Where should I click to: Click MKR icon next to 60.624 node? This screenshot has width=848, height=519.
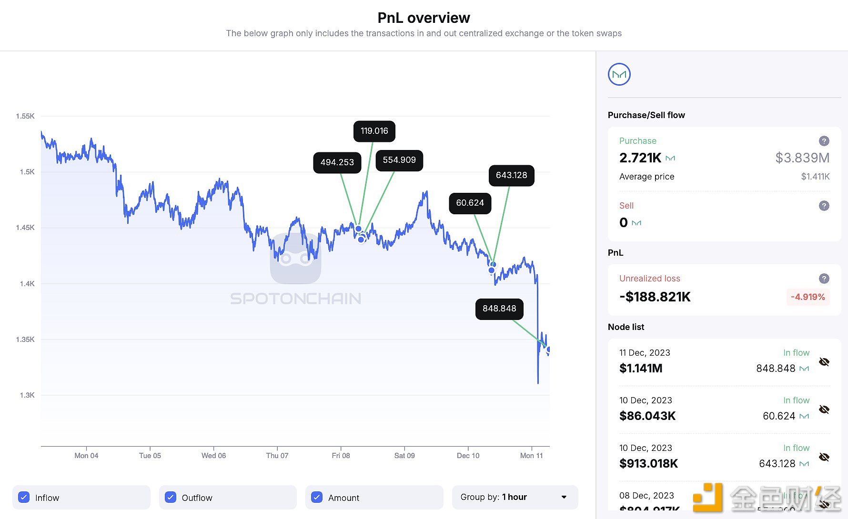[x=804, y=416]
